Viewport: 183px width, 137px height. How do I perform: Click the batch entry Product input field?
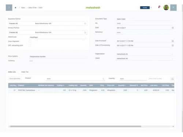(x=75, y=79)
